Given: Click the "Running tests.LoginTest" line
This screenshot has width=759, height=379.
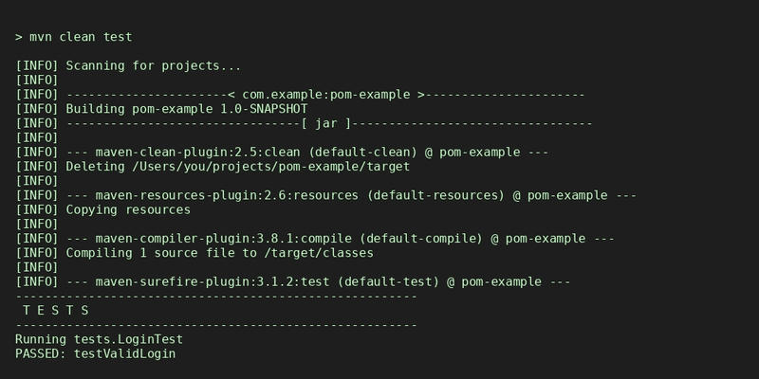Looking at the screenshot, I should tap(100, 339).
